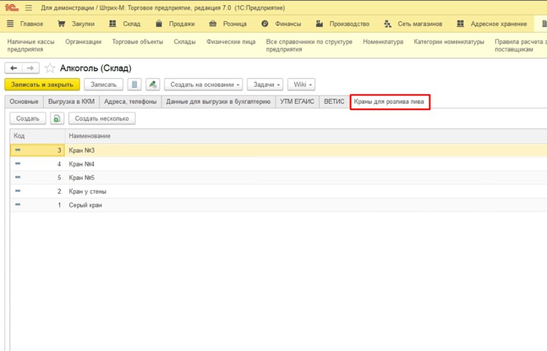This screenshot has height=351, width=547.
Task: Select the Краны для розлива пива tab
Action: [390, 102]
